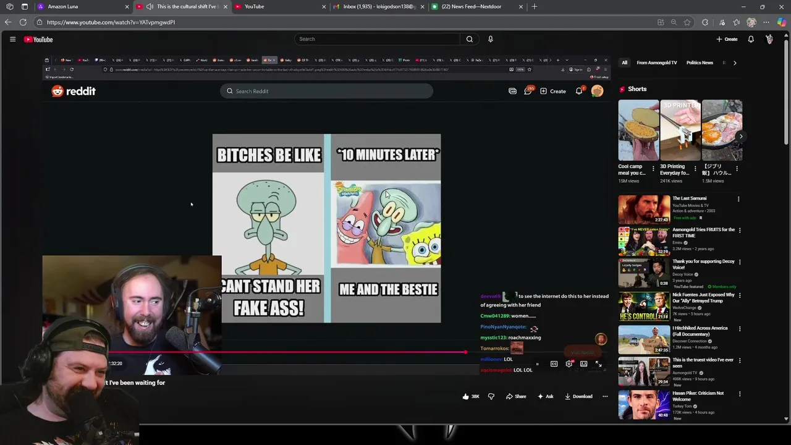Show next Shorts with arrow
The width and height of the screenshot is (791, 445).
pos(741,137)
